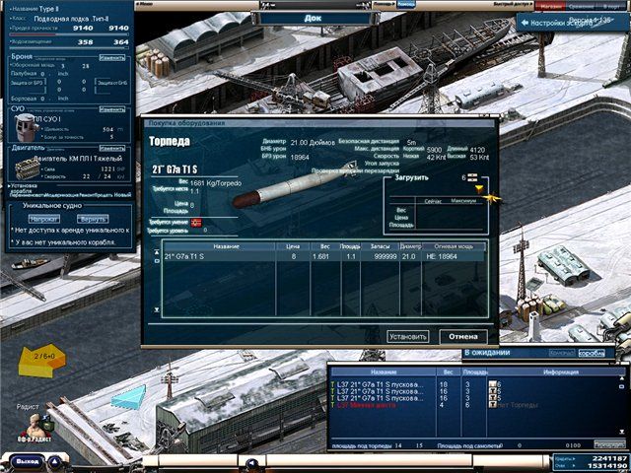Image resolution: width=631 pixels, height=473 pixels.
Task: Click the cyan arrow marker on the dock
Action: [128, 398]
